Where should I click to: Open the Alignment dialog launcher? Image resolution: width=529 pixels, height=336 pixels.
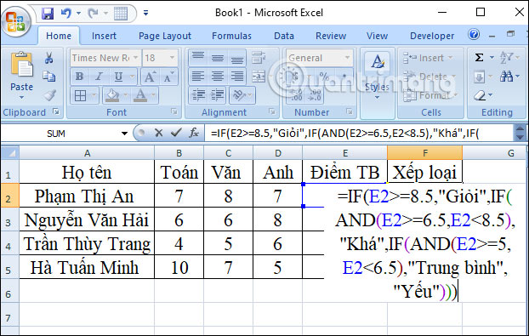point(272,111)
